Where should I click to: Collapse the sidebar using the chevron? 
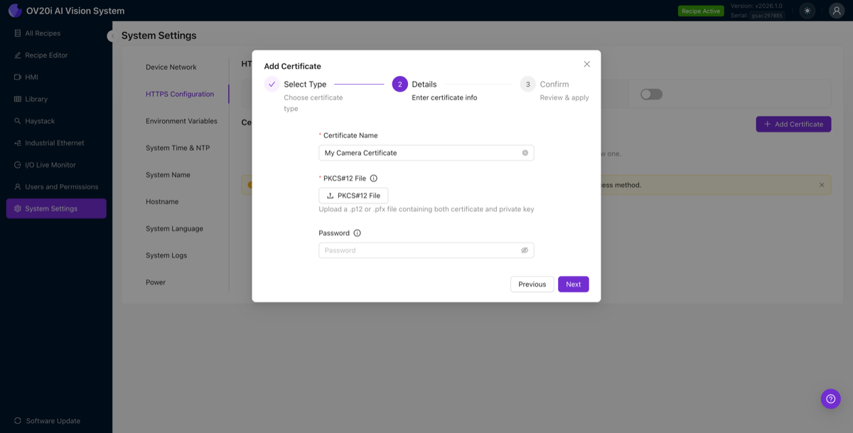(112, 36)
